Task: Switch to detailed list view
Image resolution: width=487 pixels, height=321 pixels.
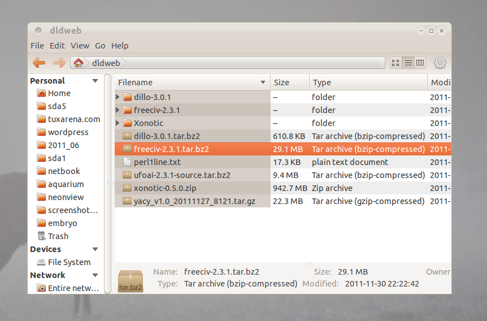Action: pyautogui.click(x=408, y=63)
